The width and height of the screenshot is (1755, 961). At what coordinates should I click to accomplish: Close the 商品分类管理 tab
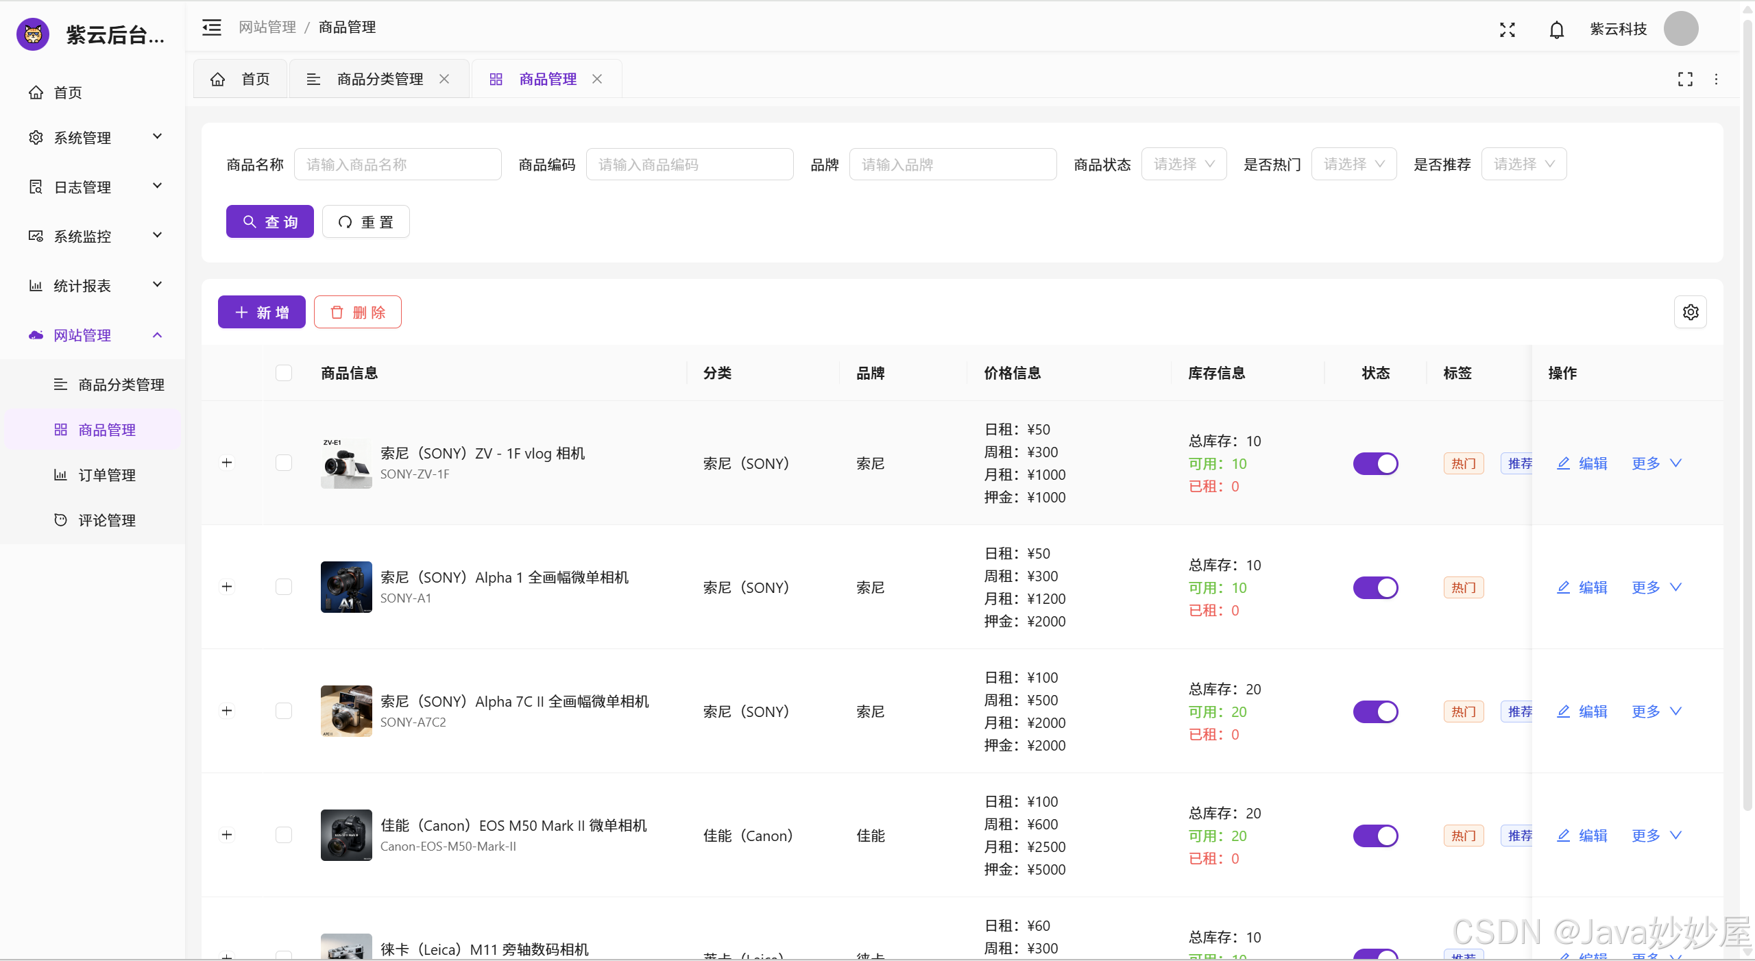tap(444, 79)
